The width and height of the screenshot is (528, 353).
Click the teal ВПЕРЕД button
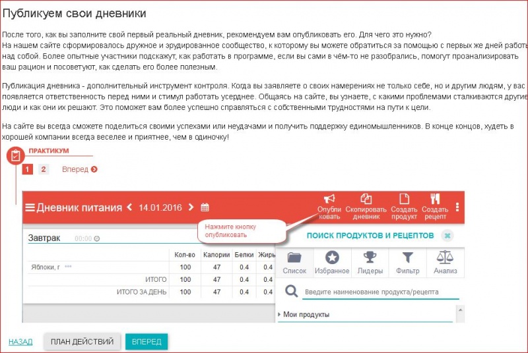[147, 342]
